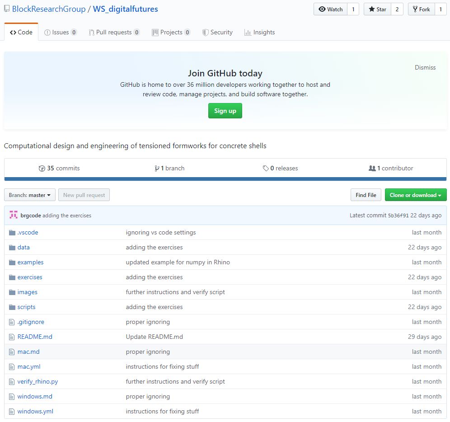This screenshot has width=450, height=422.
Task: Open commit 'Update README.md'
Action: 154,337
